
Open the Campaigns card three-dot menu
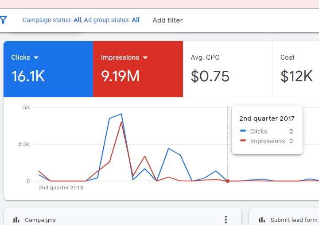(226, 220)
